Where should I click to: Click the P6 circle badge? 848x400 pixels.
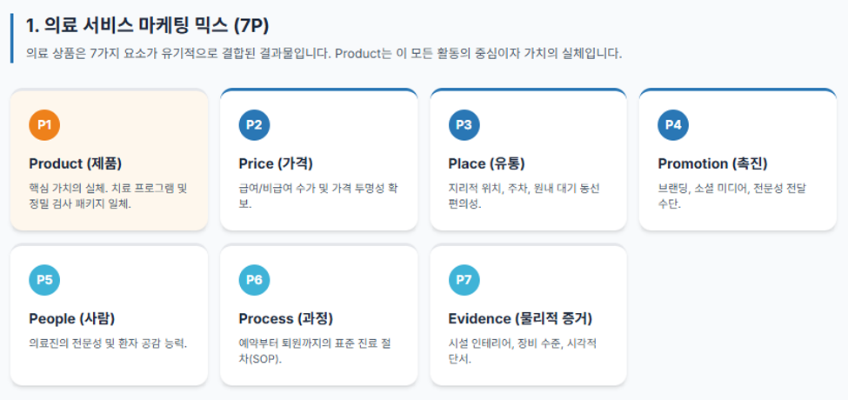pyautogui.click(x=254, y=280)
